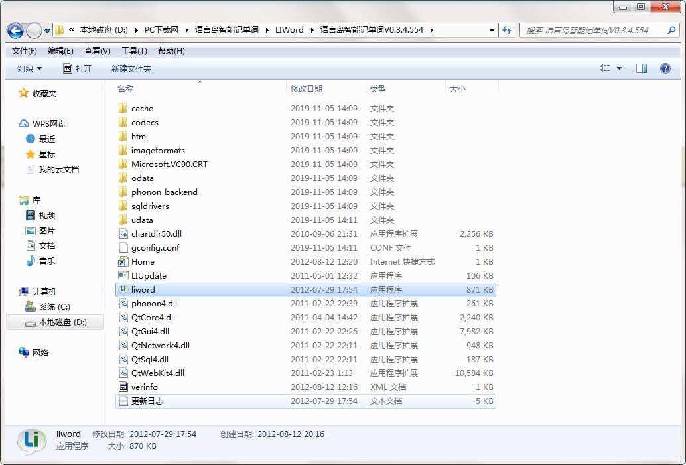
Task: Open the 图片 library
Action: (x=40, y=231)
